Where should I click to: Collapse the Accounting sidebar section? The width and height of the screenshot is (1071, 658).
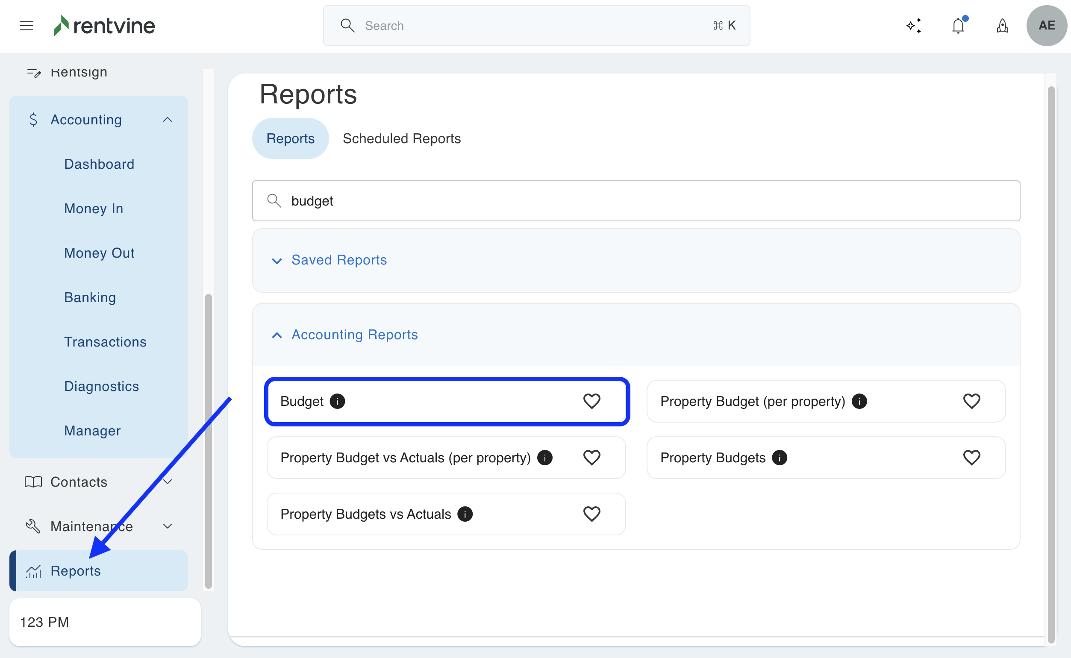pyautogui.click(x=168, y=120)
